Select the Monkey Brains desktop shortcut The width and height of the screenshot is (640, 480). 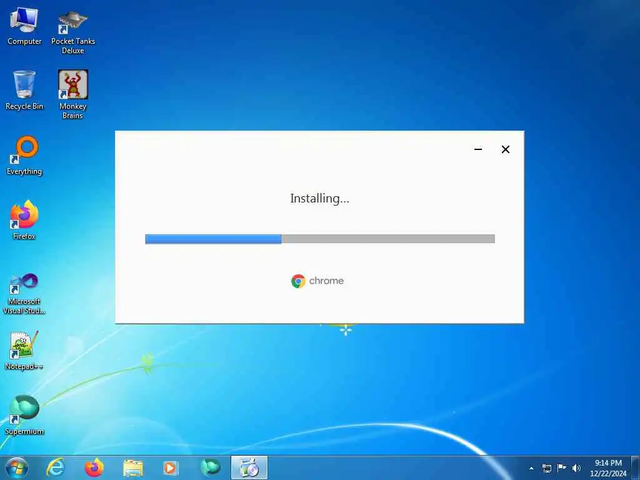tap(72, 94)
